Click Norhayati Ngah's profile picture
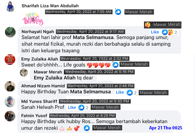This screenshot has width=195, height=135. (x=10, y=32)
